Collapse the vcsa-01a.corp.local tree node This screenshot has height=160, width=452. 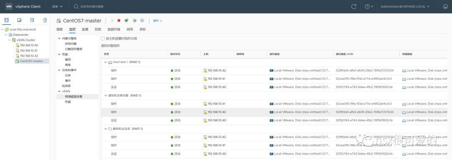point(3,30)
